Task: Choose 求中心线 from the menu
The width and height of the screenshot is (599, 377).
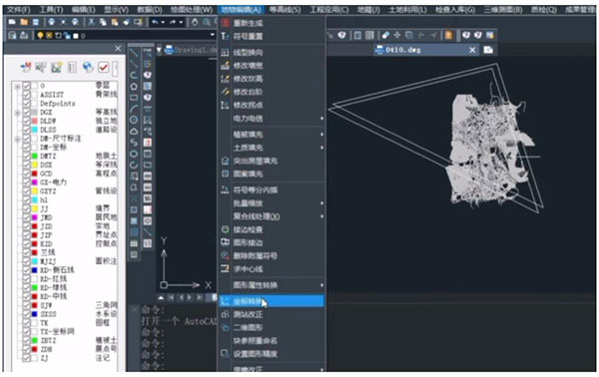Action: pos(272,269)
